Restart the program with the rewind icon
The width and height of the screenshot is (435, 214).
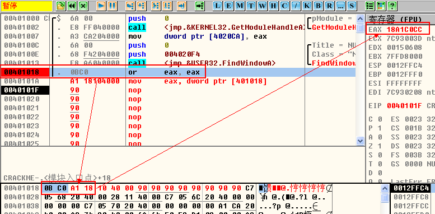[x=72, y=6]
